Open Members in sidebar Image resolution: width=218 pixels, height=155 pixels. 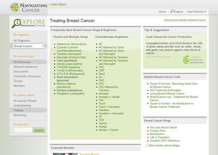pos(19,86)
